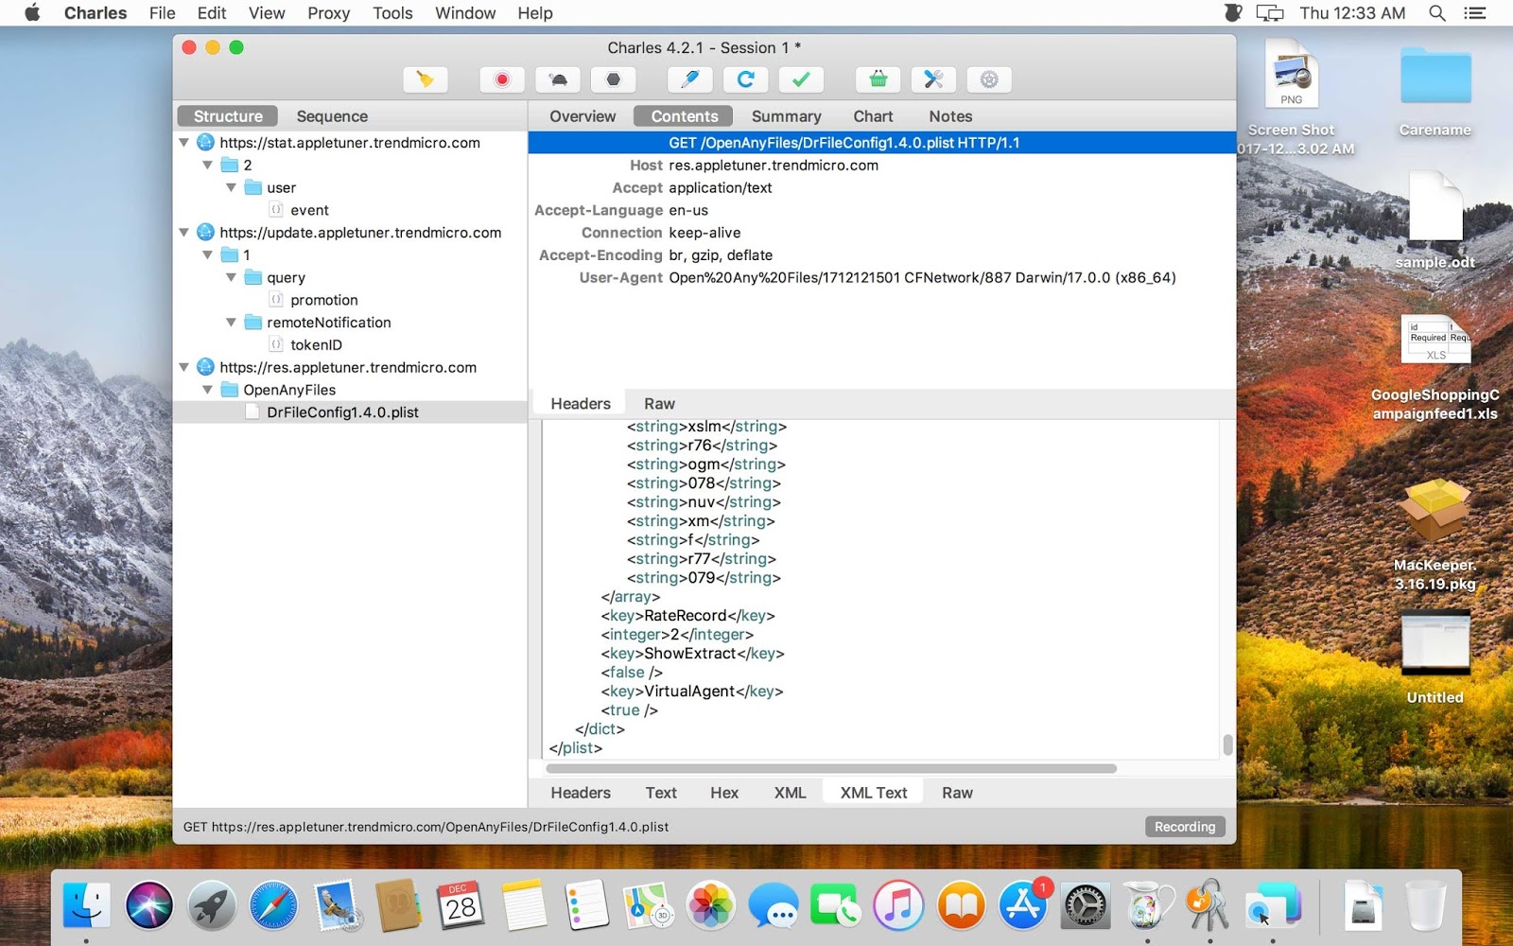This screenshot has width=1513, height=946.
Task: Open the Help menu
Action: [x=535, y=13]
